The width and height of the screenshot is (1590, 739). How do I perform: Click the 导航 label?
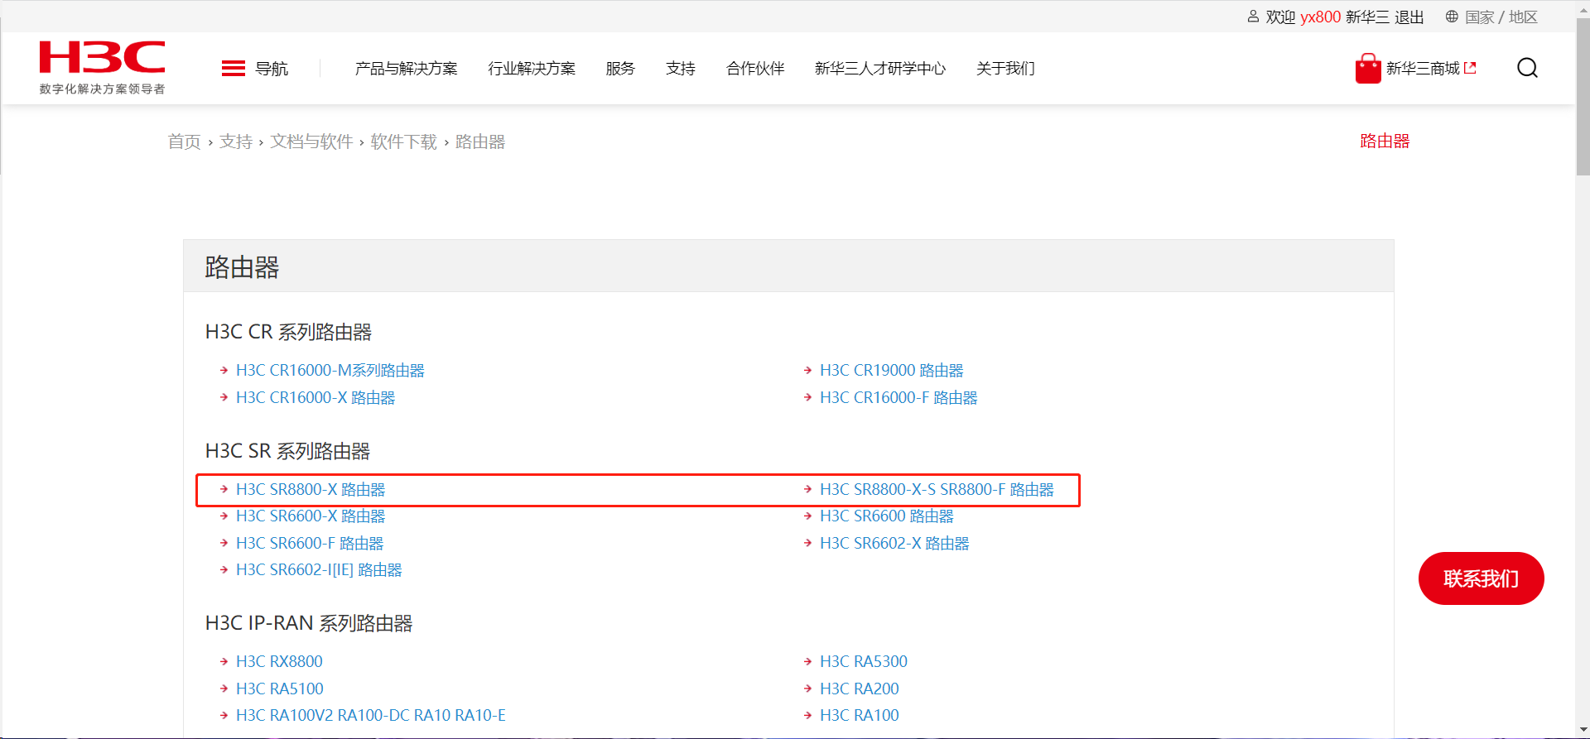272,69
